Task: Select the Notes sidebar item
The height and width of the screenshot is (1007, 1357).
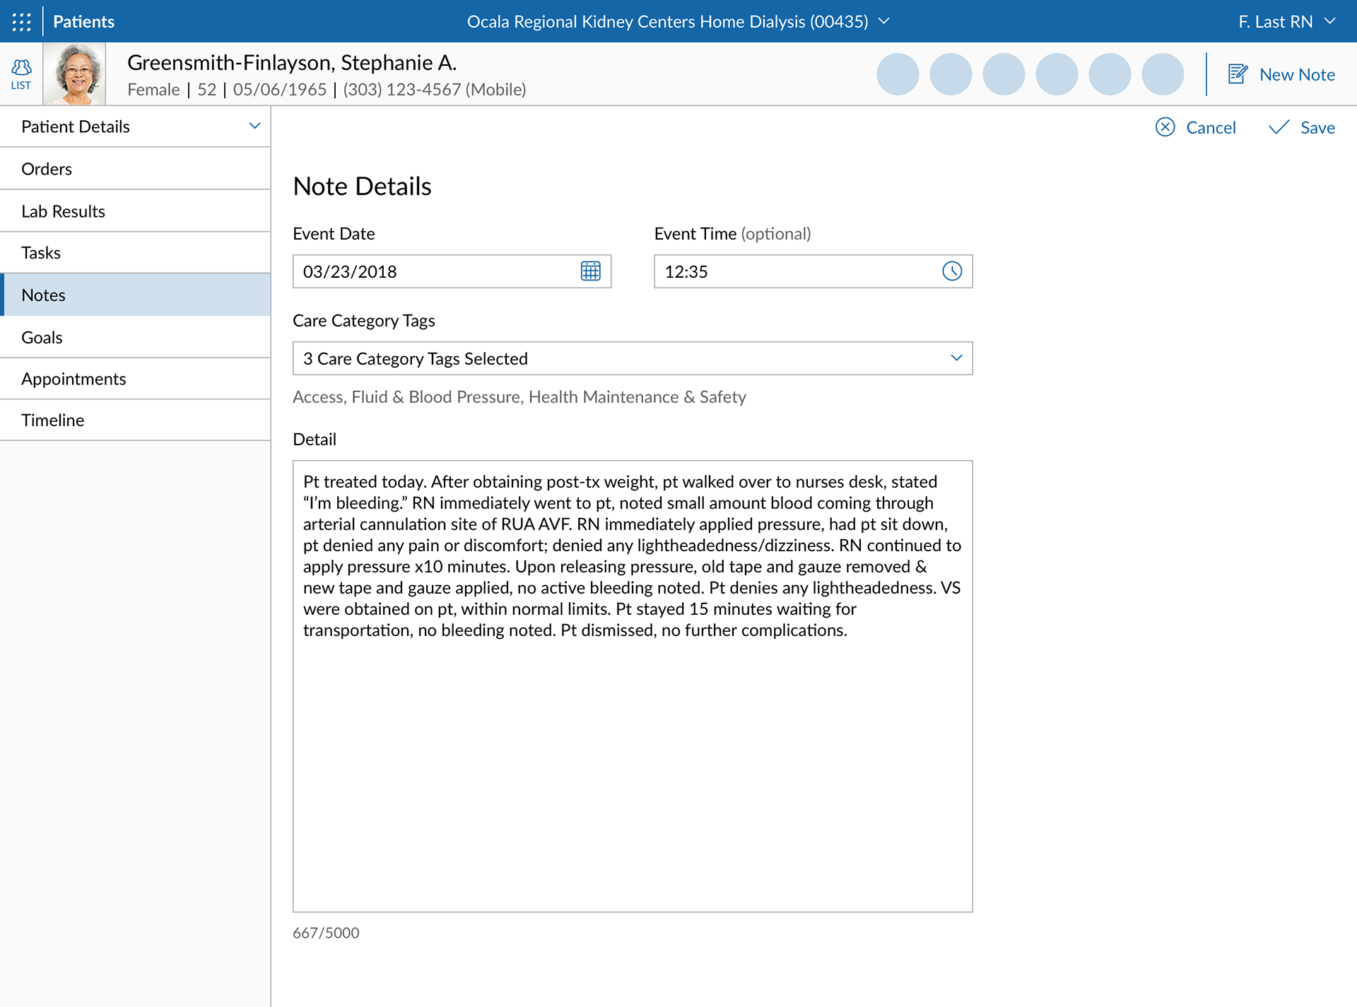Action: [135, 295]
